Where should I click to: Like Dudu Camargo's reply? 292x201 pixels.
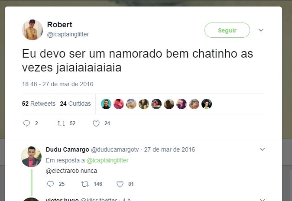[x=120, y=184]
